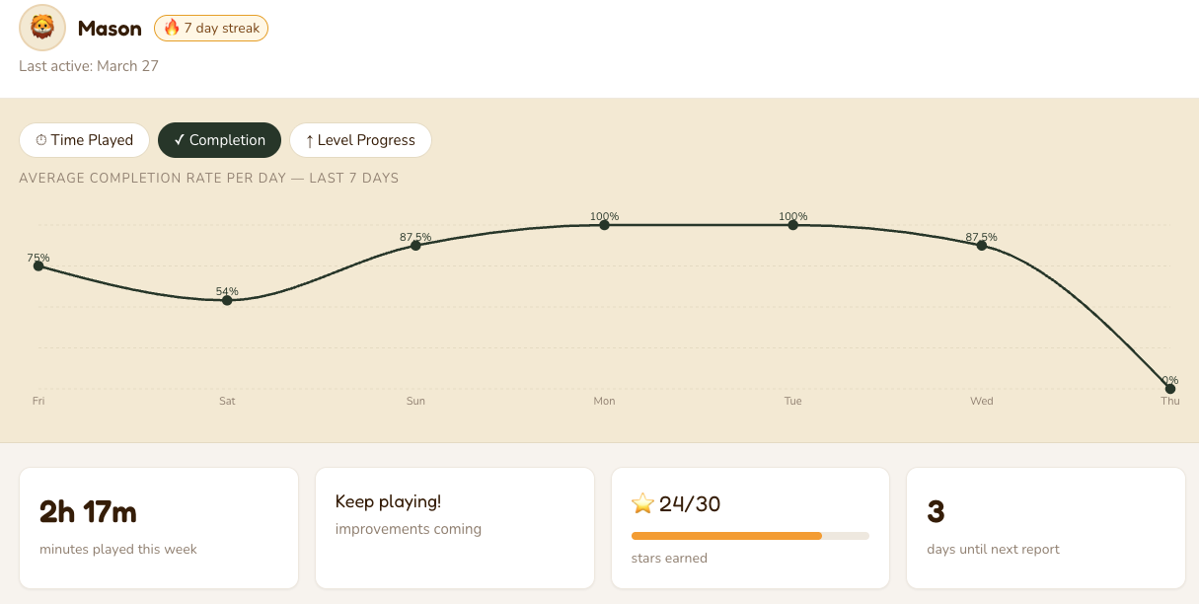
Task: Open the 2h 17m minutes played card
Action: [159, 528]
